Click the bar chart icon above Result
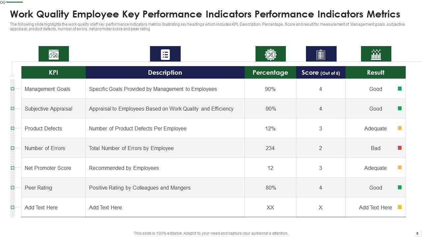This screenshot has width=422, height=237. tap(376, 54)
